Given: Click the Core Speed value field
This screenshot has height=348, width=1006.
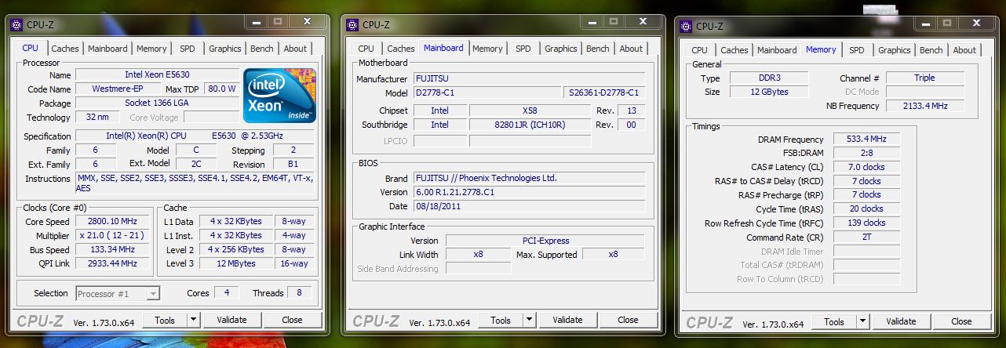Looking at the screenshot, I should click(x=113, y=222).
